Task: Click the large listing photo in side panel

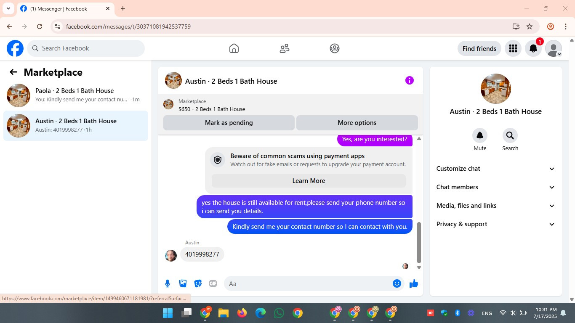Action: coord(496,89)
